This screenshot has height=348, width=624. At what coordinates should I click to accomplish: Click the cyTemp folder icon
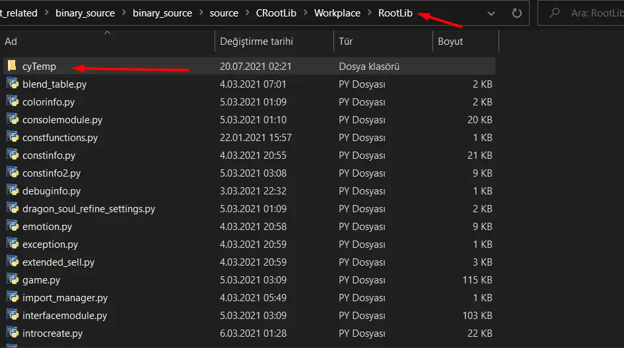click(x=12, y=67)
